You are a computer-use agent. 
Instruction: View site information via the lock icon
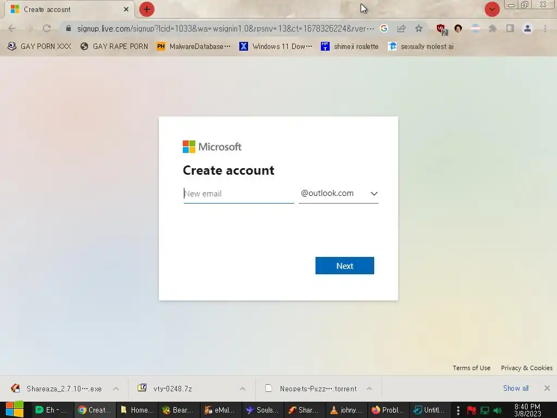(69, 28)
